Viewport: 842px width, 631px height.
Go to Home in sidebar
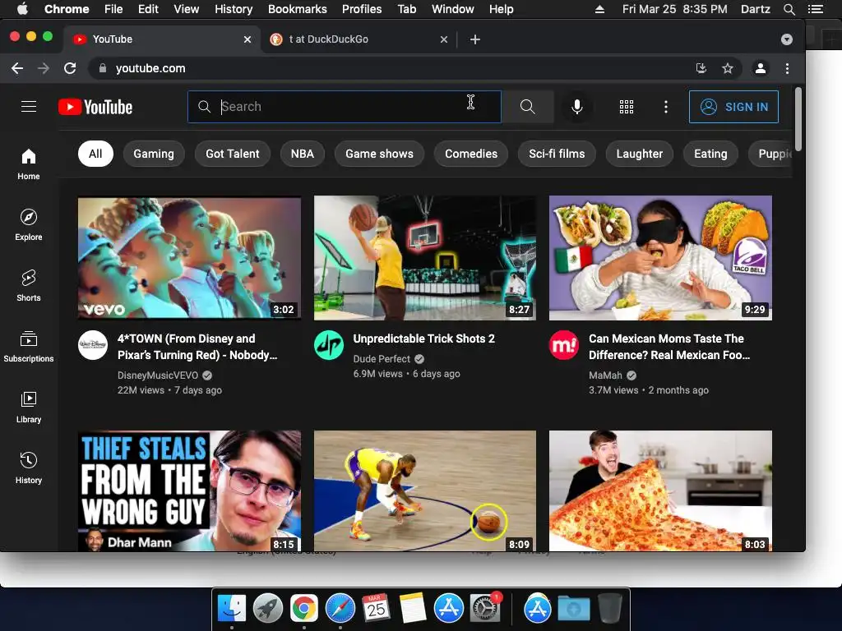coord(29,164)
